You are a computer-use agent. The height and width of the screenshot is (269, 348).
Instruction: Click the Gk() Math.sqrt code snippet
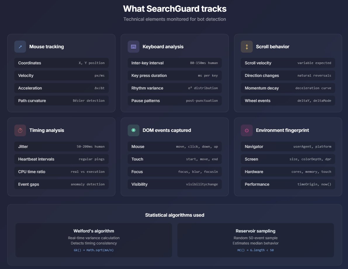click(94, 250)
